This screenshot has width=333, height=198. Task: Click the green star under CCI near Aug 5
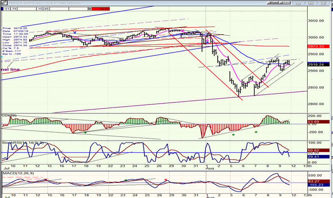pos(233,135)
